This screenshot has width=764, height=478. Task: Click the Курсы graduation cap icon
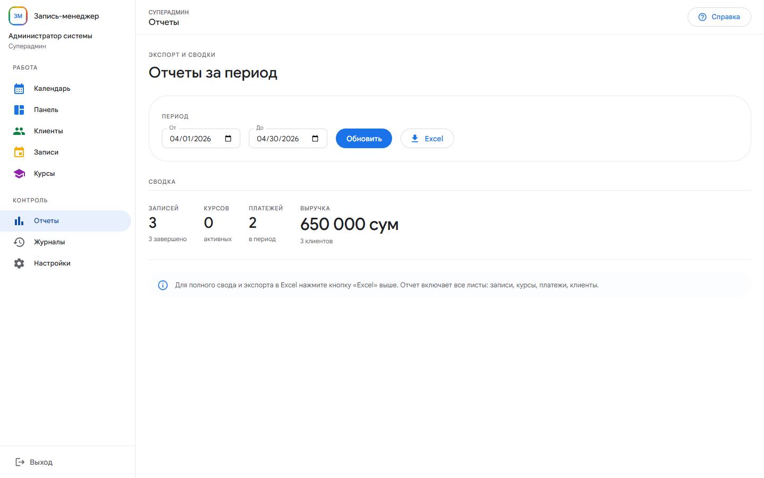pos(19,174)
